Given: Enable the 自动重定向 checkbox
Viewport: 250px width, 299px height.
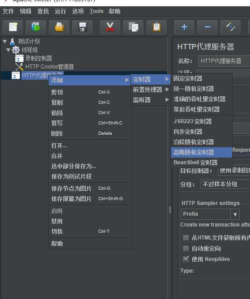Looking at the screenshot, I should point(186,248).
